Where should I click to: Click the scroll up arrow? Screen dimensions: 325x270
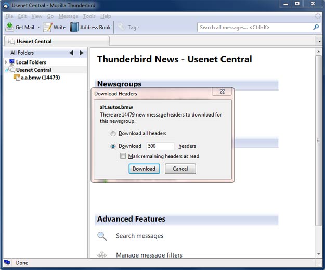(318, 51)
